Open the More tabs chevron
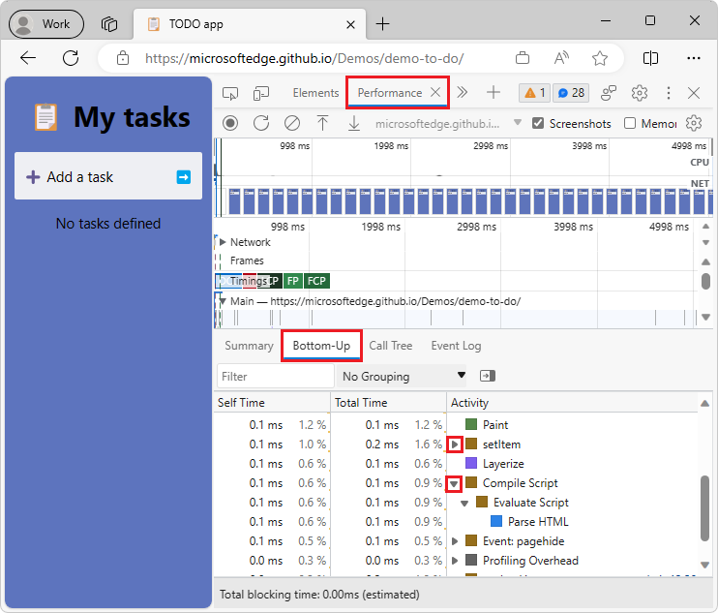718x613 pixels. (x=462, y=93)
